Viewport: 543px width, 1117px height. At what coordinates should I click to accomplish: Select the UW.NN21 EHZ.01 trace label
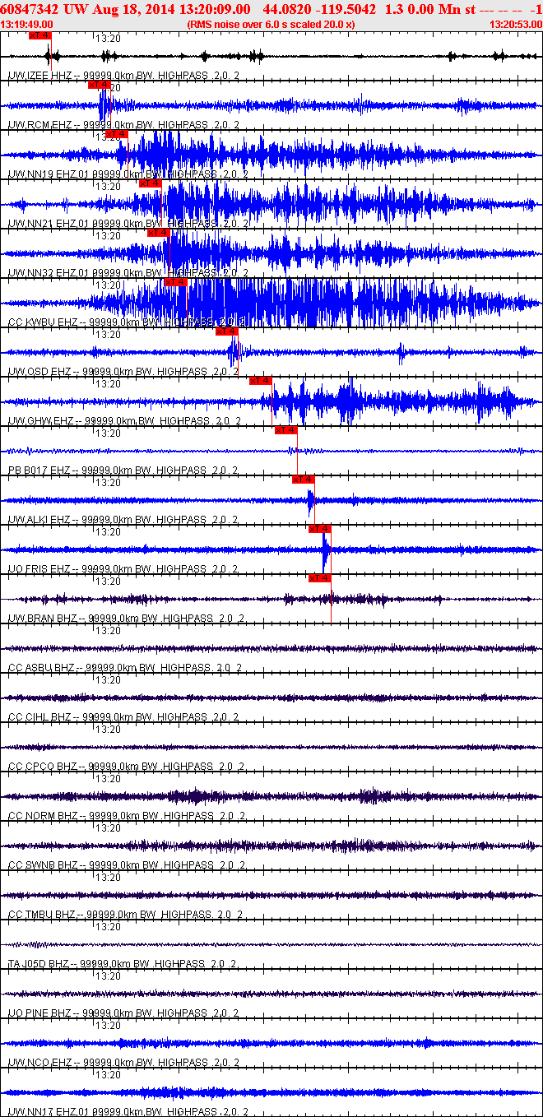pyautogui.click(x=49, y=223)
